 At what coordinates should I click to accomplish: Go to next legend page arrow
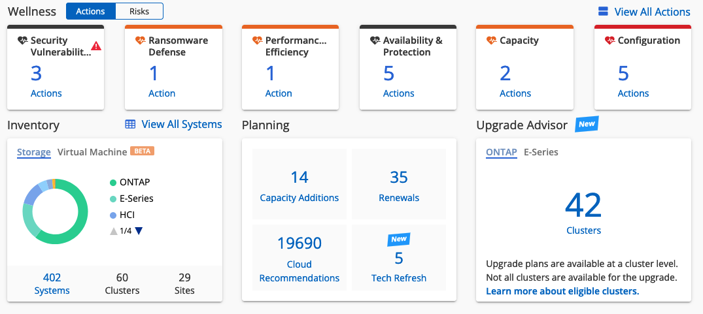tap(139, 230)
